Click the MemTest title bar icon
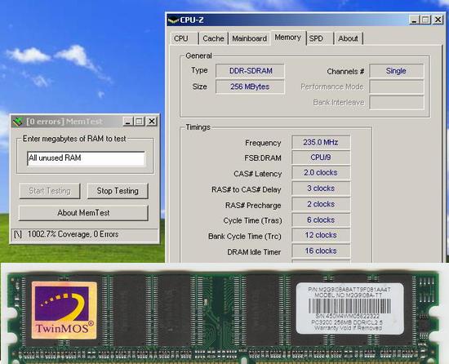Viewport: 449px width, 364px height. [x=18, y=122]
